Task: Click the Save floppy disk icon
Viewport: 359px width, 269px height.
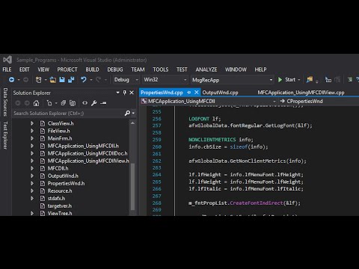Action: [x=62, y=80]
